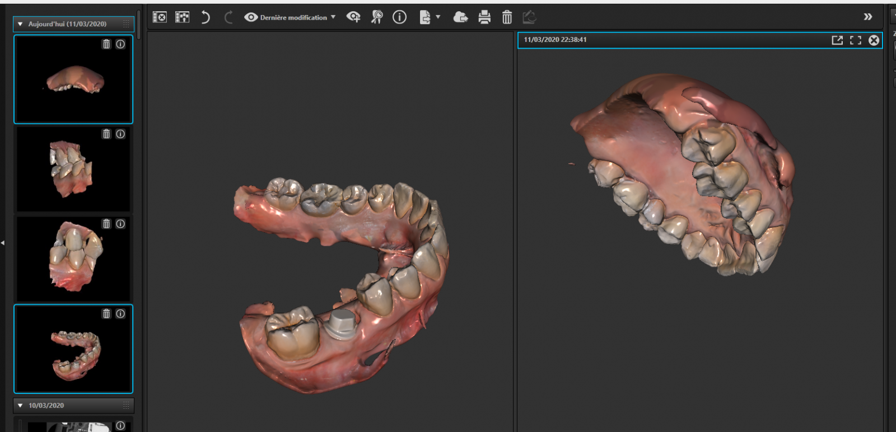Click the toolbar trash icon to delete
896x432 pixels.
click(507, 17)
